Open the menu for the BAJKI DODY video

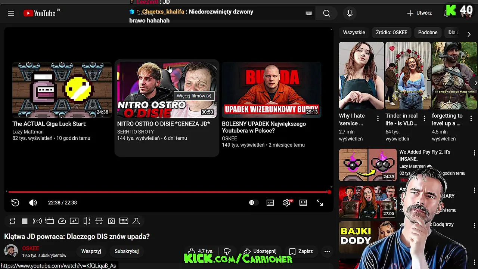474,226
